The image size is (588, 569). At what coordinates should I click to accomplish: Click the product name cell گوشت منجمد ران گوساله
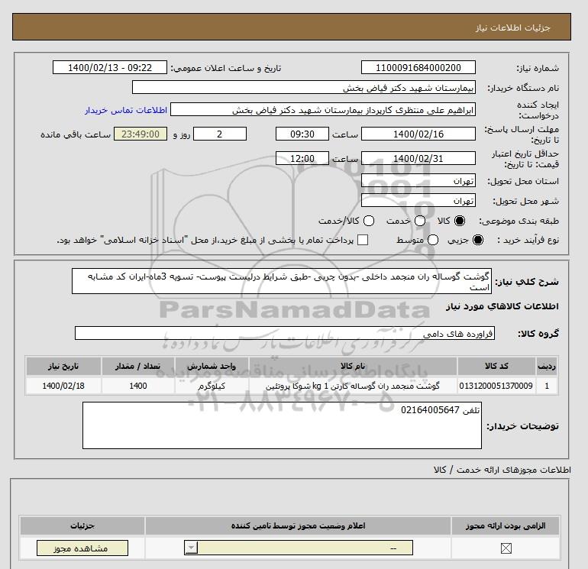353,386
